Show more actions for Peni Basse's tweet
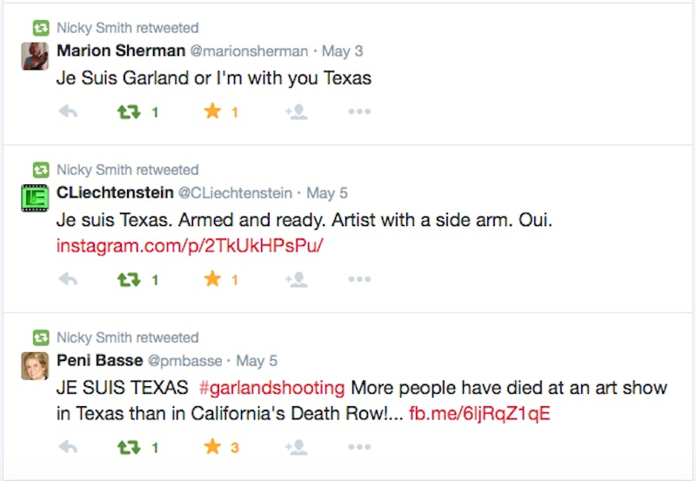The width and height of the screenshot is (696, 481). 359,448
